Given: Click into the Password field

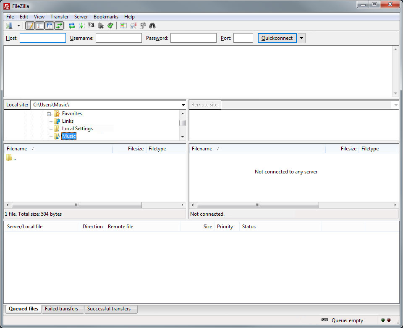Looking at the screenshot, I should tap(194, 38).
